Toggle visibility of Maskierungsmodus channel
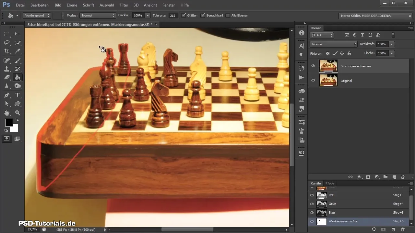This screenshot has width=415, height=233. coord(312,221)
